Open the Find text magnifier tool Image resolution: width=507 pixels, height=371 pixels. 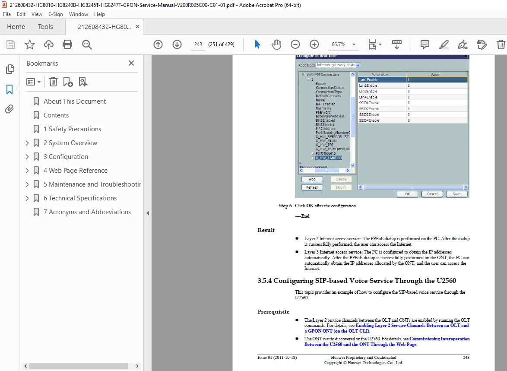(x=87, y=44)
